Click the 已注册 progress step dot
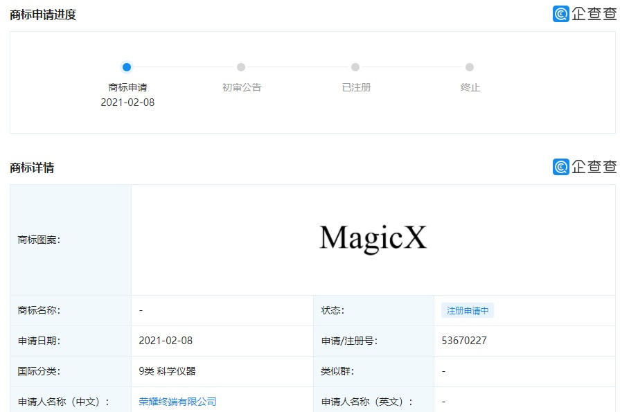620x412 pixels. (355, 67)
